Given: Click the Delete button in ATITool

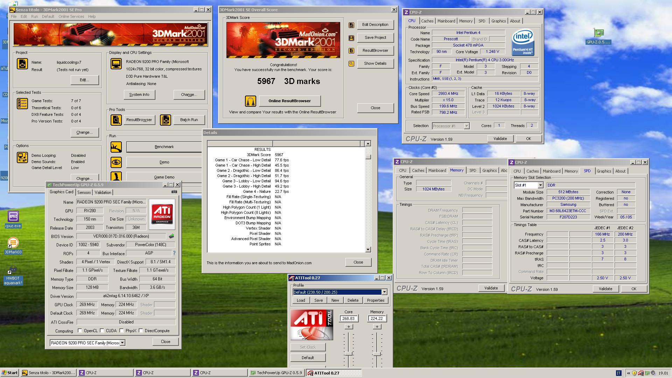Looking at the screenshot, I should tap(353, 301).
